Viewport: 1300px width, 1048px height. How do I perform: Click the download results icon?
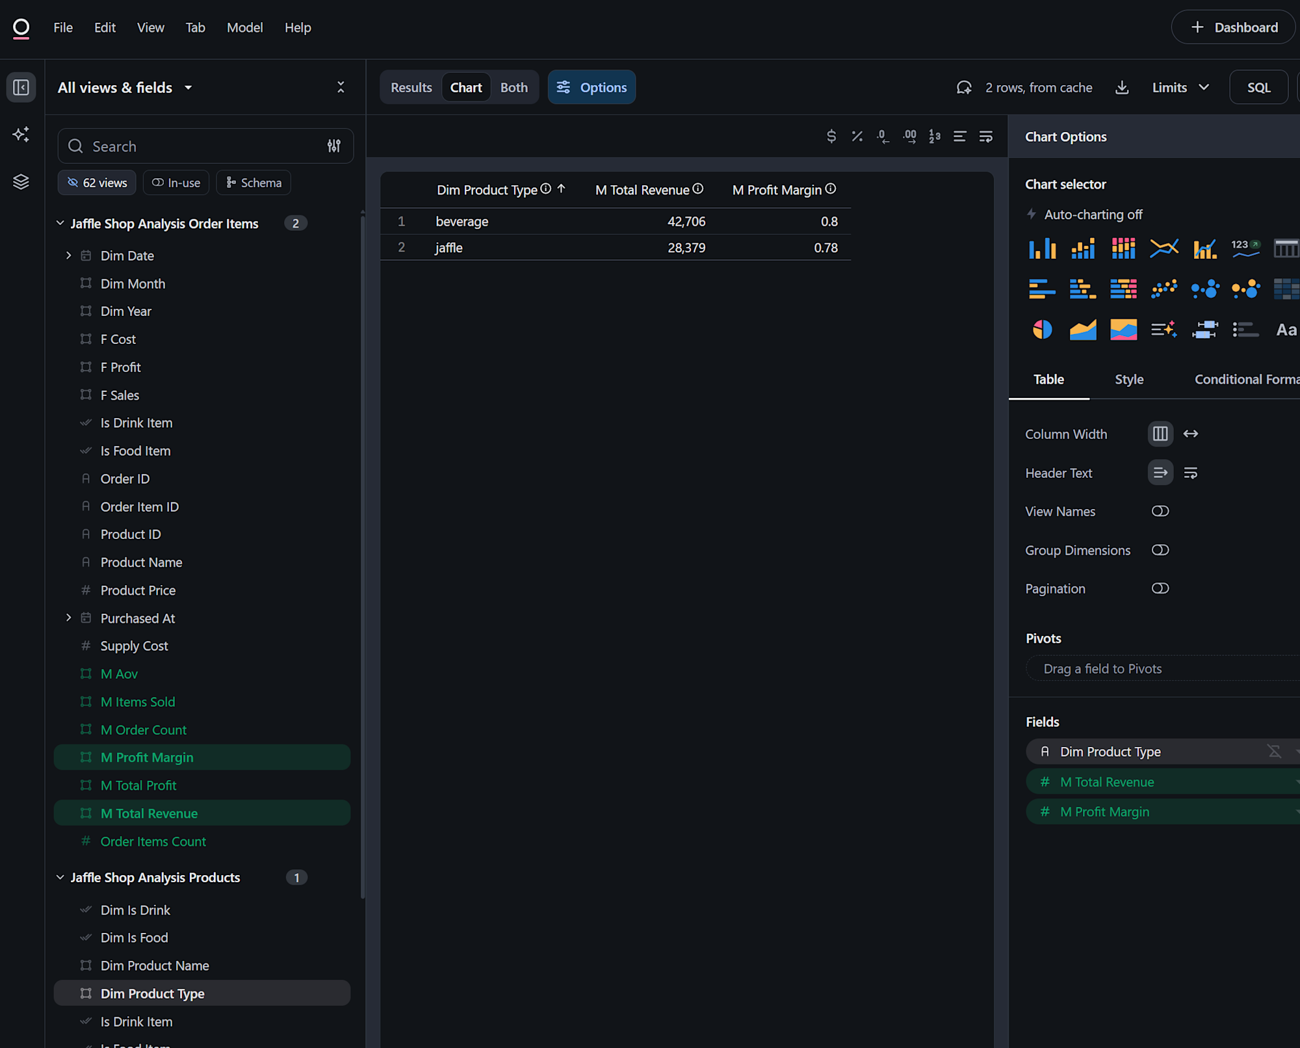coord(1122,88)
